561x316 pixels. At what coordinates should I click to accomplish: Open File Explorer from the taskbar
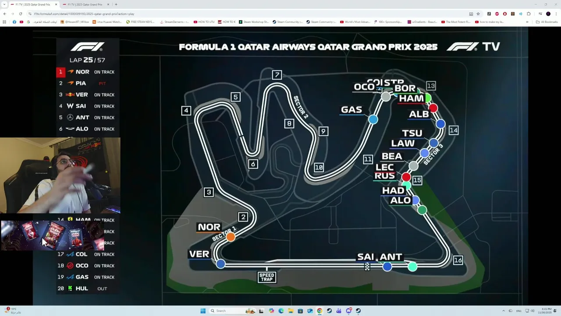(x=291, y=311)
